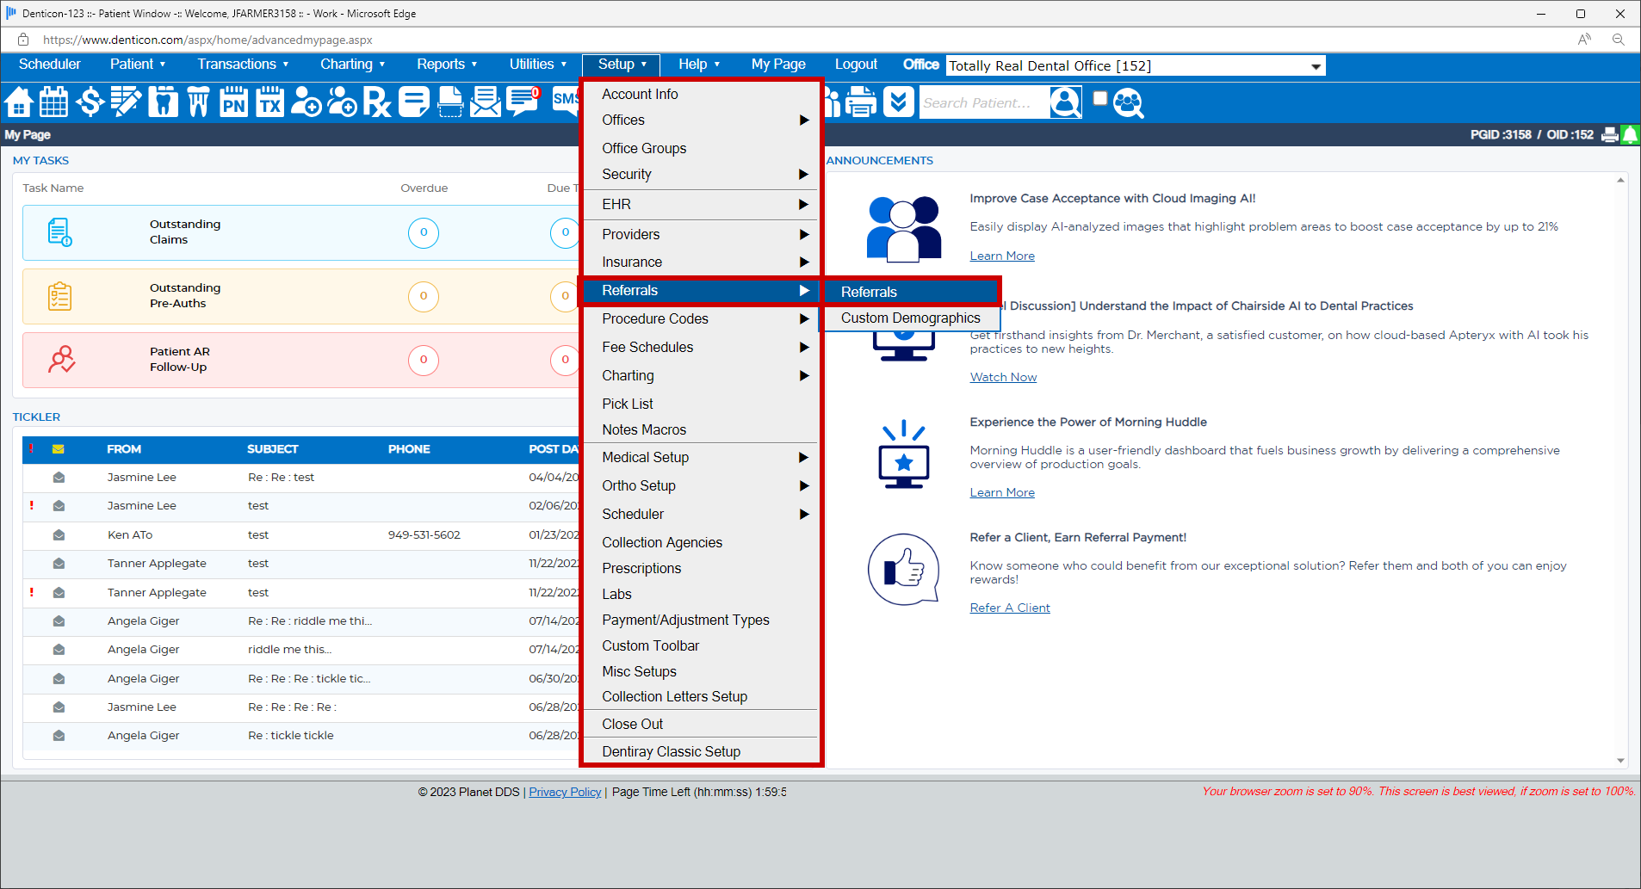
Task: Expand the Help menu
Action: point(699,65)
